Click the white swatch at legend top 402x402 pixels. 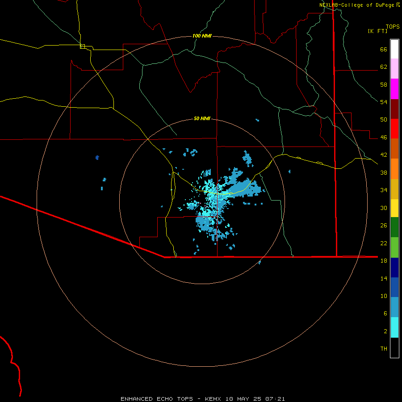[x=394, y=49]
